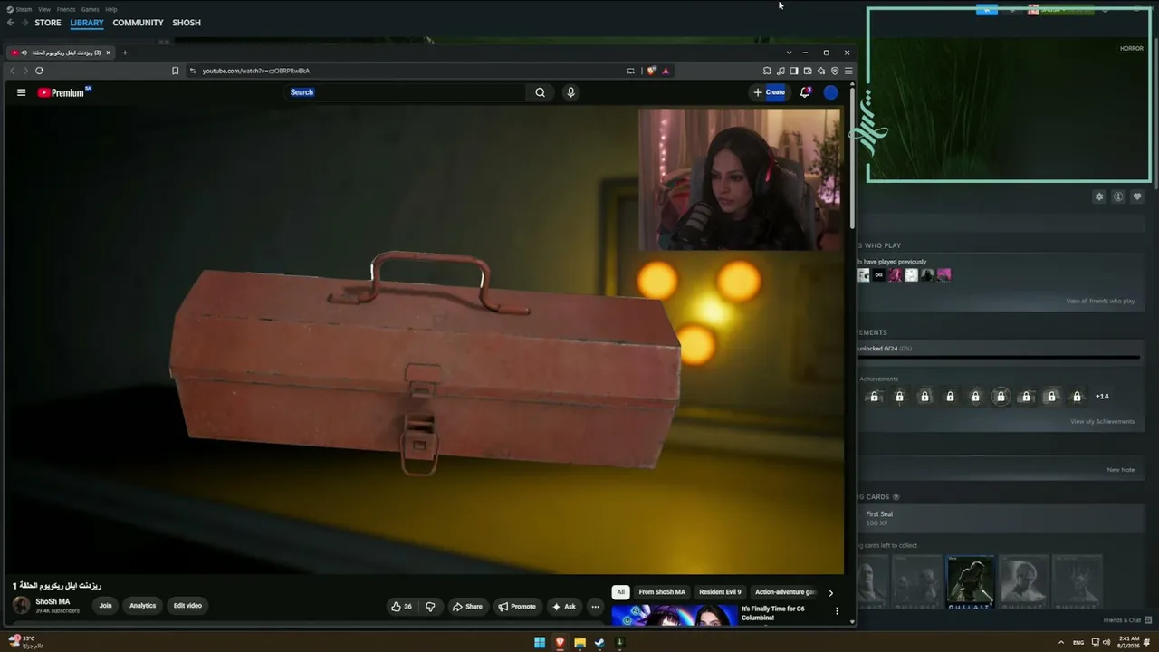Open video Analytics
This screenshot has width=1159, height=652.
[x=142, y=606]
